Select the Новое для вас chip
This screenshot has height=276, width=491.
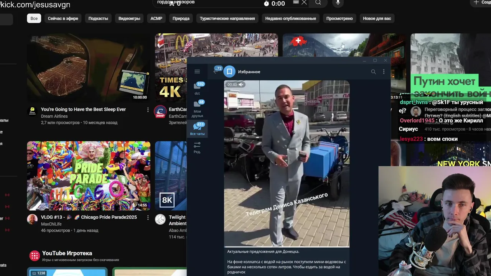377,18
